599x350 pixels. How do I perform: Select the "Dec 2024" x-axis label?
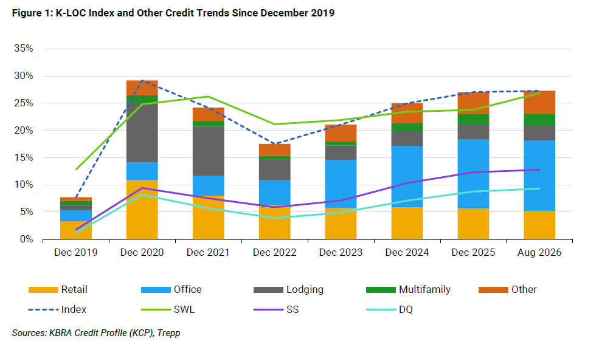point(407,253)
